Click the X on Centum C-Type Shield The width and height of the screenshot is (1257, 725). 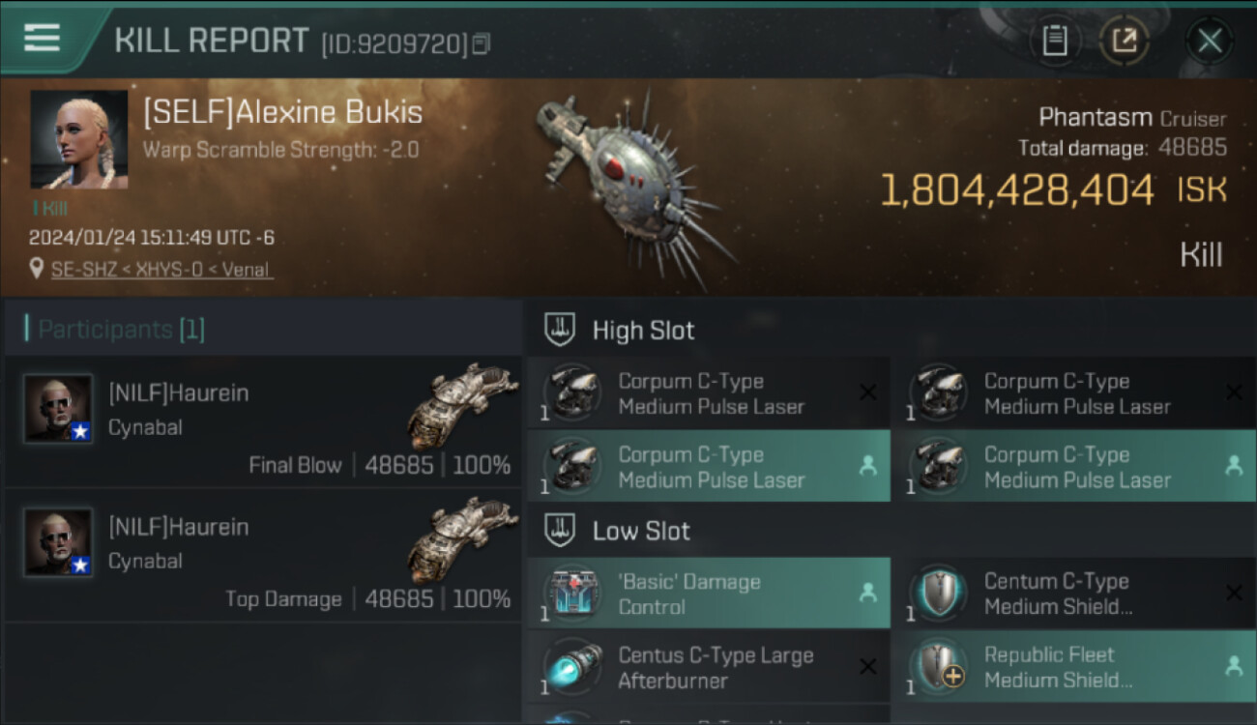(x=1234, y=594)
